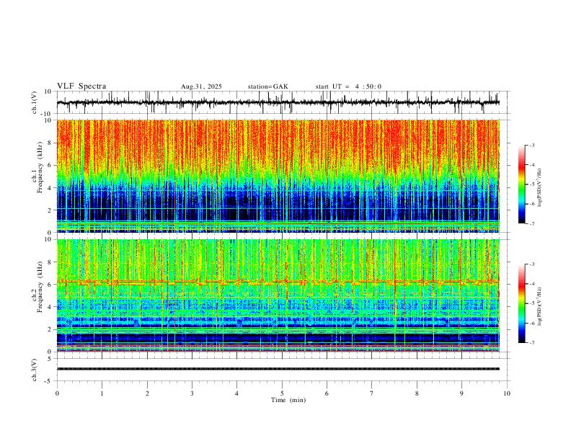Viewport: 571px width, 441px height.
Task: Click ch.1 "Frequency (kHz)" axis label
Action: [40, 167]
